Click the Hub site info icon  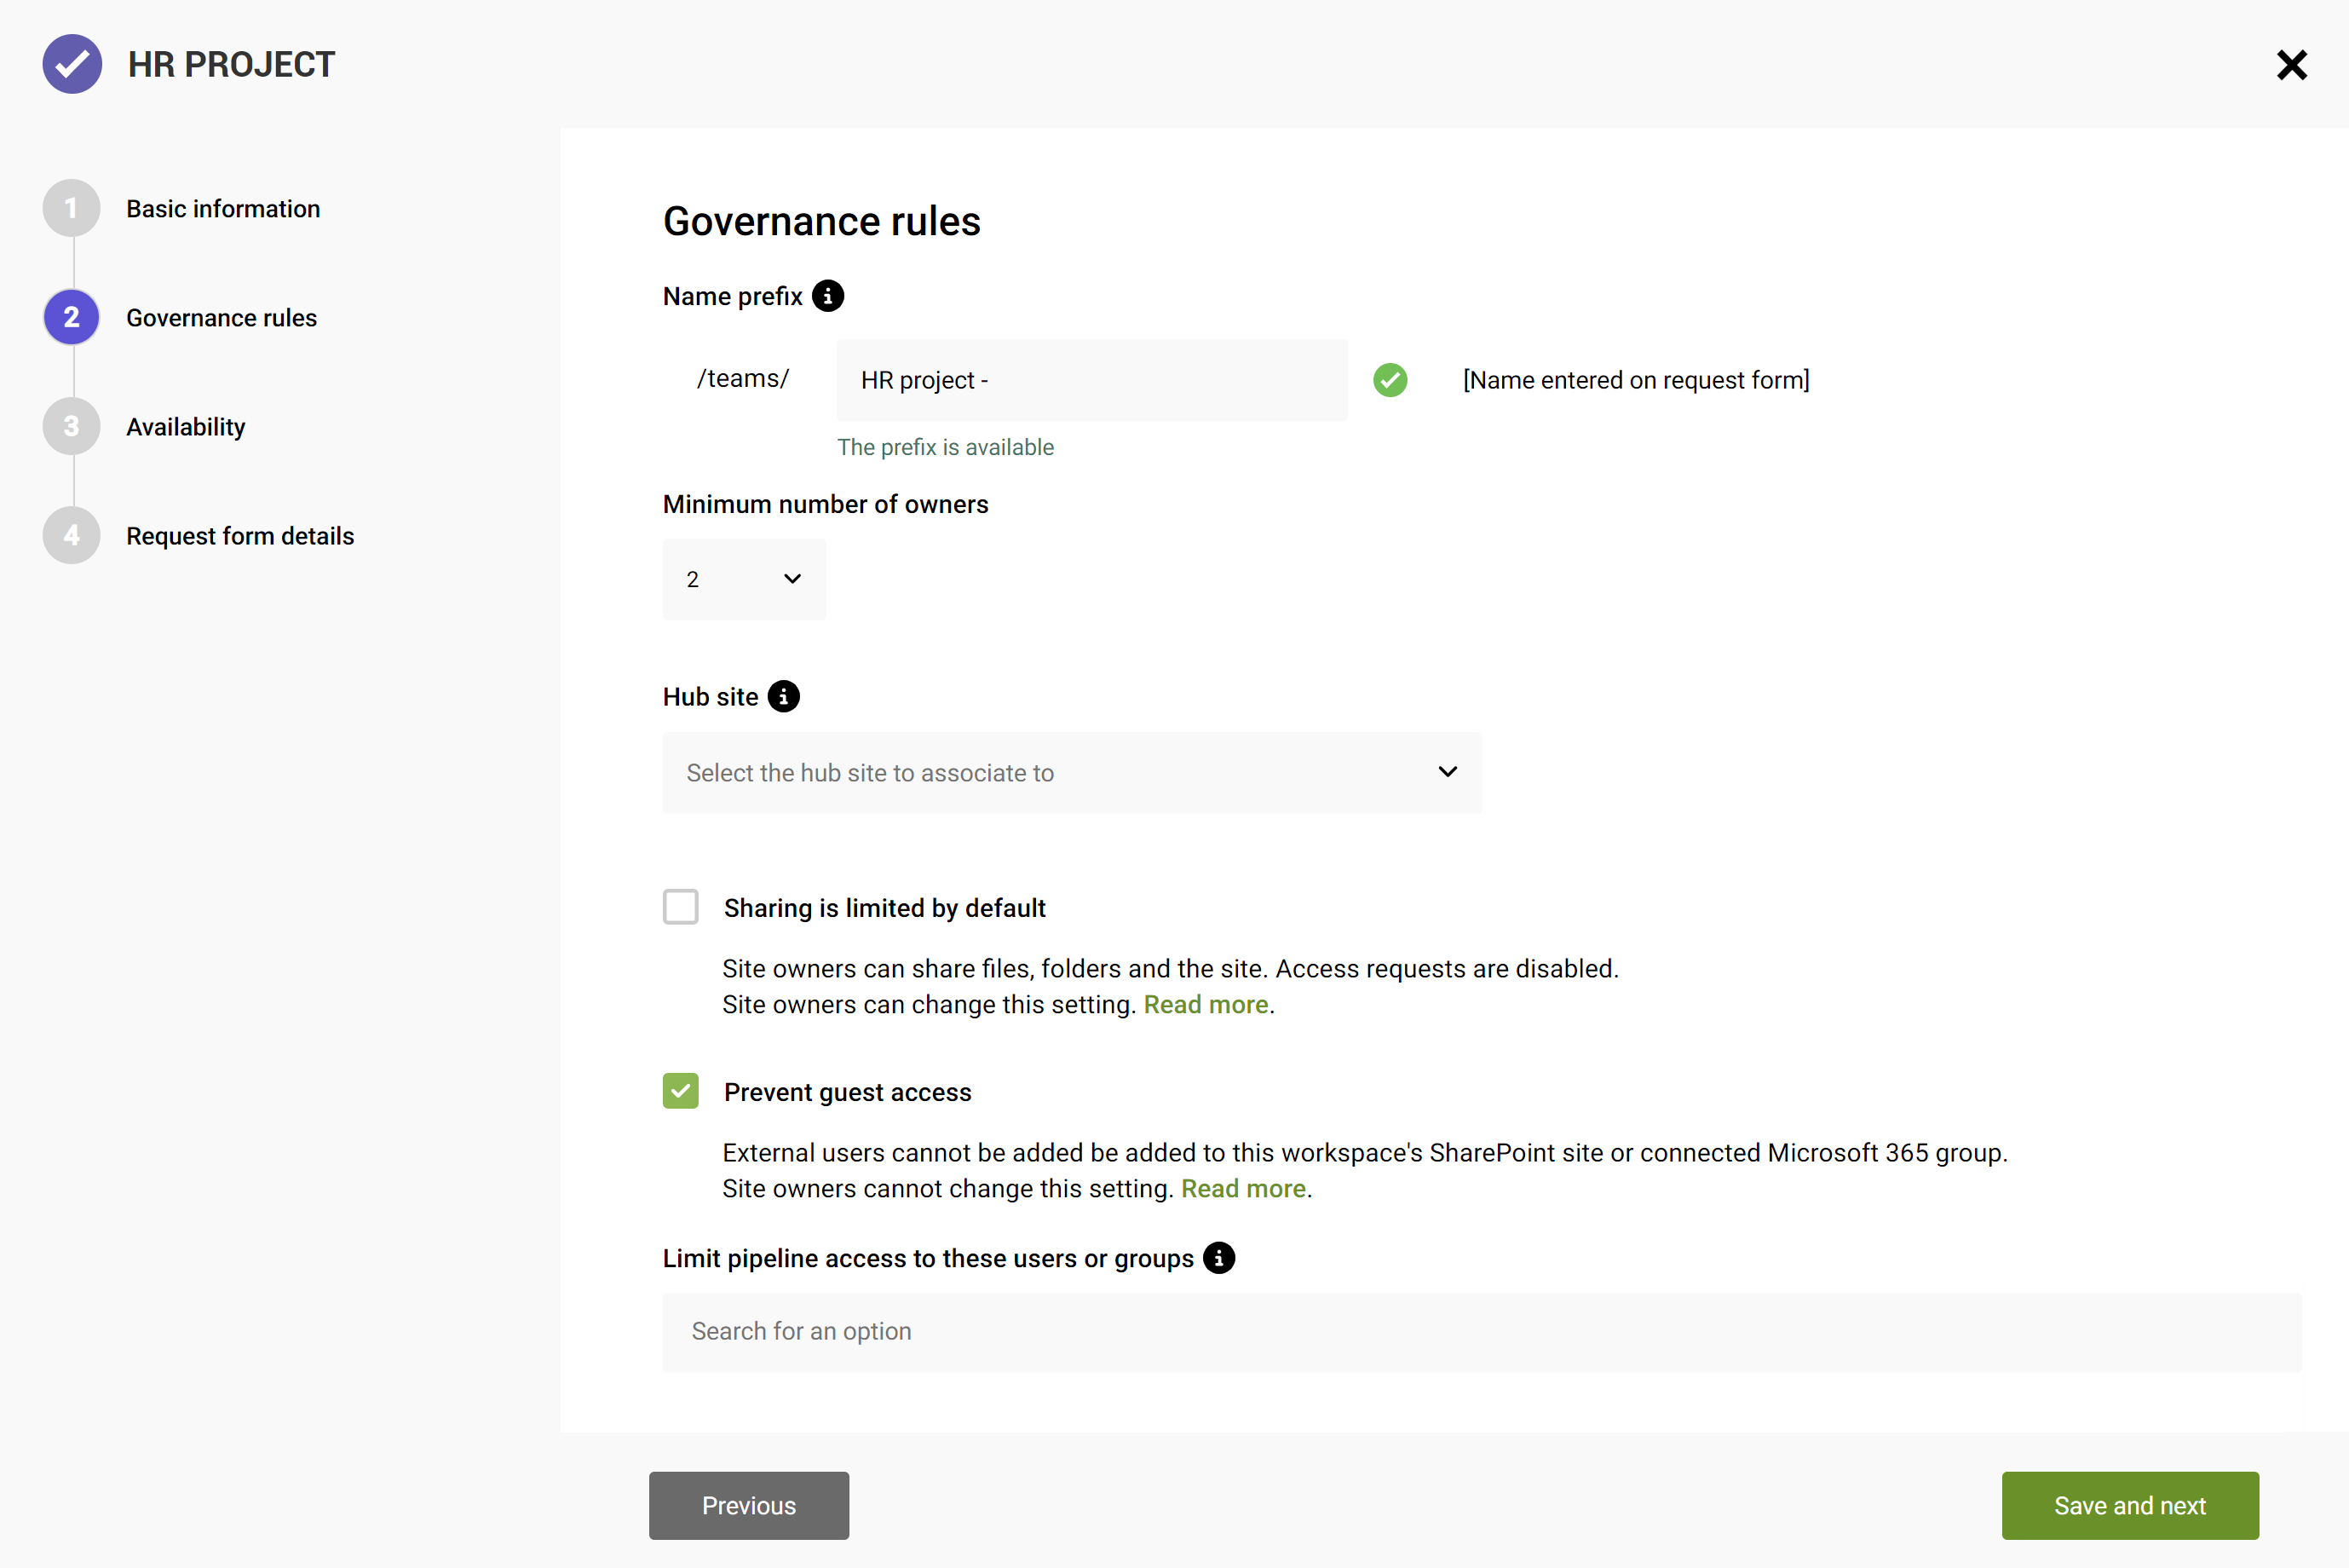click(x=784, y=697)
